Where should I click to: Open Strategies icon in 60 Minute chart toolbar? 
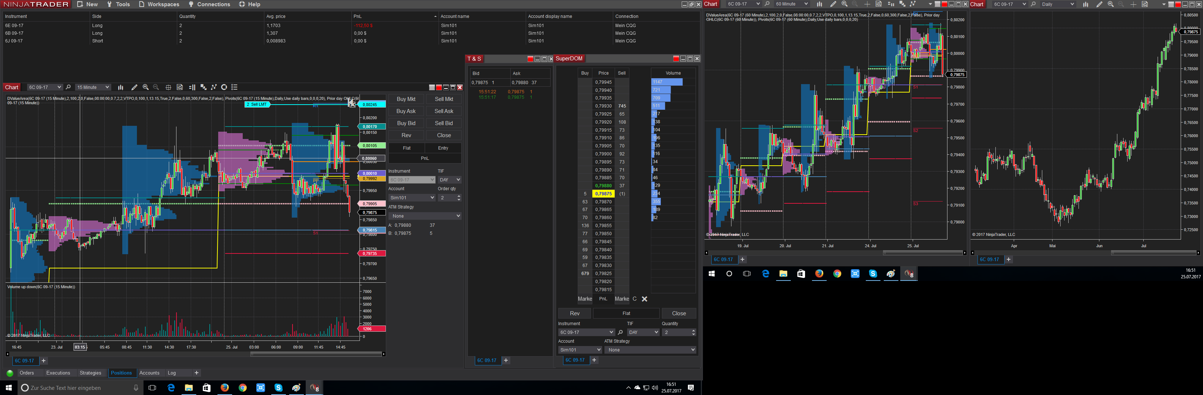coord(913,4)
